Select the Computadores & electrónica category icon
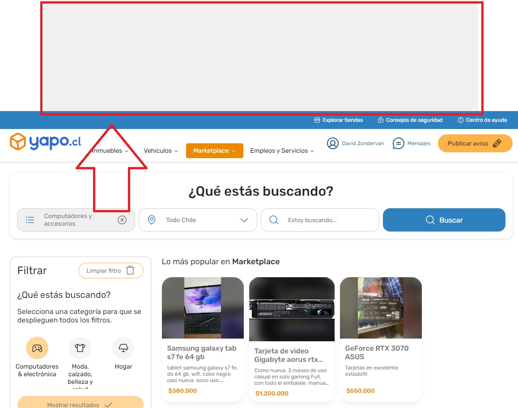Screen dimensions: 518x408 37,348
